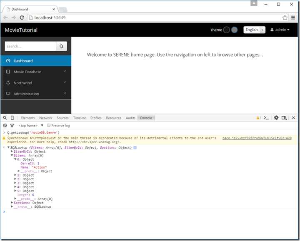Select the blue-gray theme circle
The height and width of the screenshot is (241, 300).
(x=234, y=30)
